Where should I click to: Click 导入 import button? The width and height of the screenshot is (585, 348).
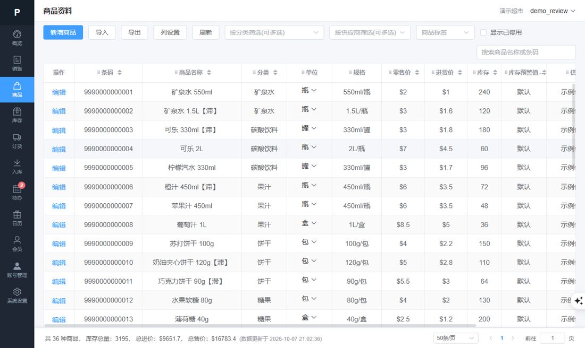coord(102,32)
